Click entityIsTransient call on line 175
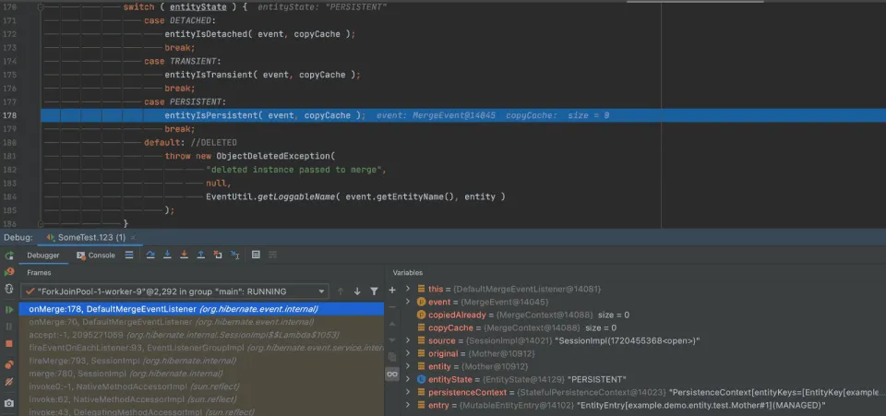 pos(210,75)
